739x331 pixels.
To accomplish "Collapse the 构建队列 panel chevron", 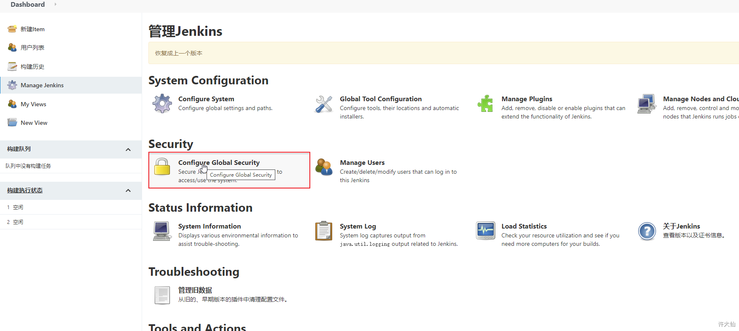I will pos(128,150).
